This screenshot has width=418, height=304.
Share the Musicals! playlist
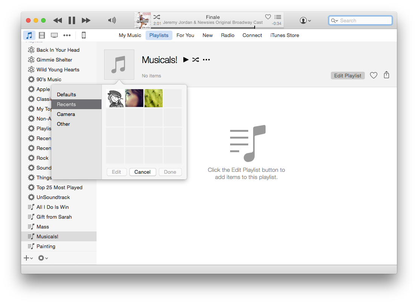pos(386,75)
